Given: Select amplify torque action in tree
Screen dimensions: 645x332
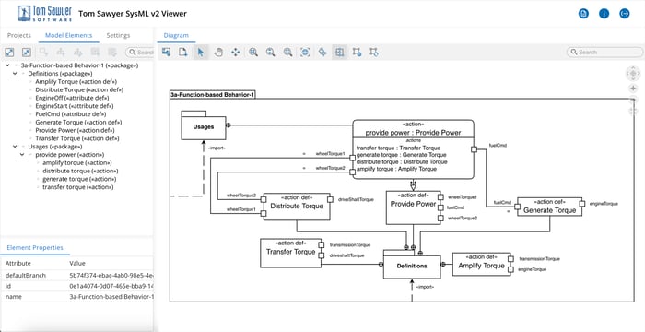Looking at the screenshot, I should 76,162.
